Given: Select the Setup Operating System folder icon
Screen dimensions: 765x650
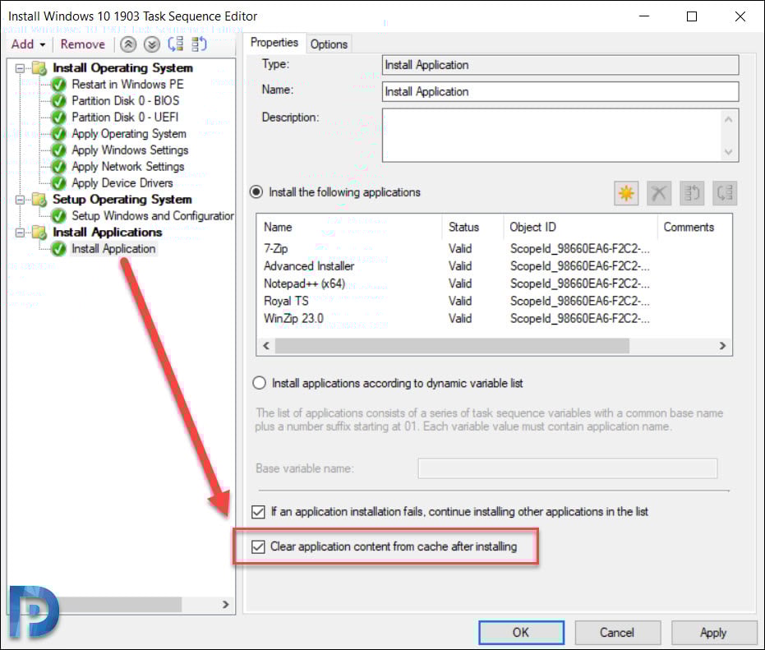Looking at the screenshot, I should coord(39,200).
